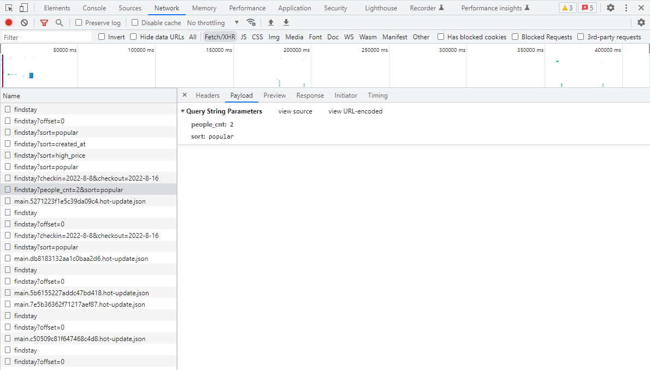Show the Timing tab of request

(x=377, y=96)
